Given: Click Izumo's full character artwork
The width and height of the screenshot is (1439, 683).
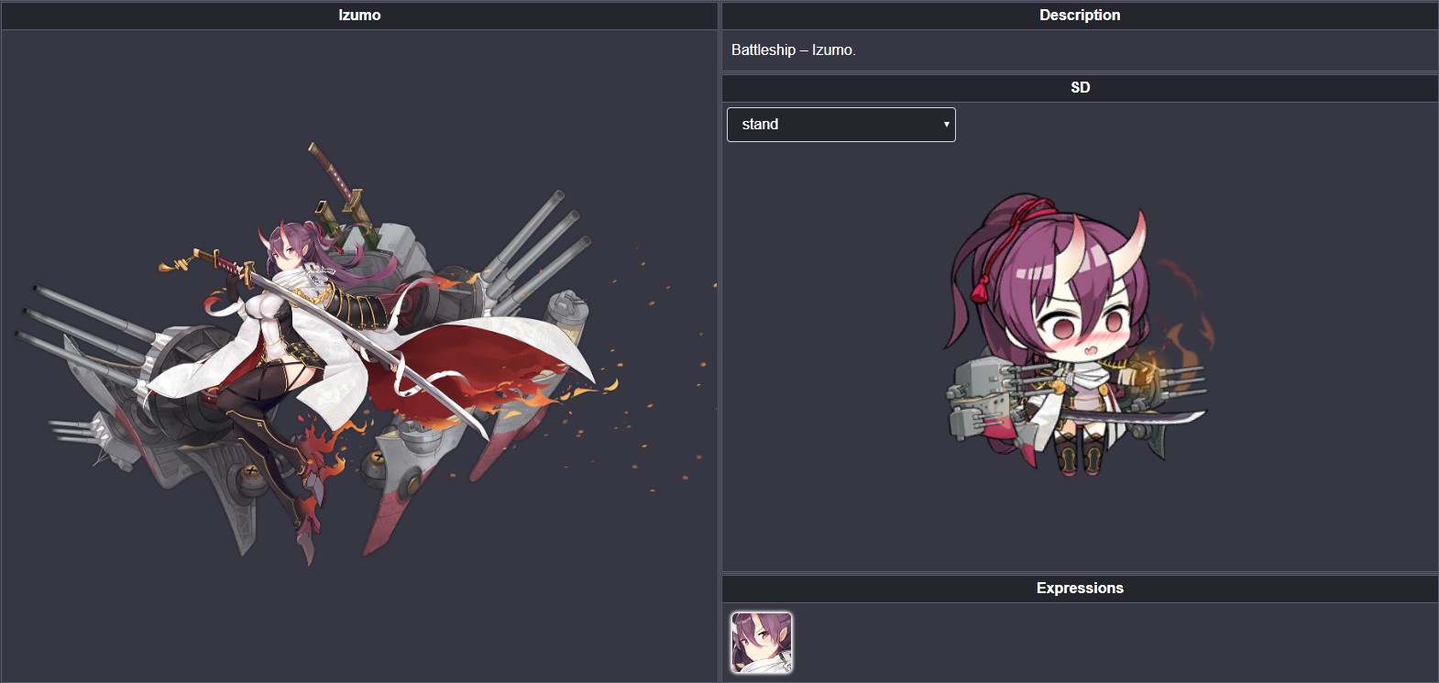Looking at the screenshot, I should pos(367,353).
